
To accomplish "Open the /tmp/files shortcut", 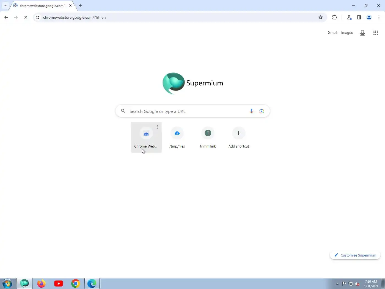I will (177, 137).
